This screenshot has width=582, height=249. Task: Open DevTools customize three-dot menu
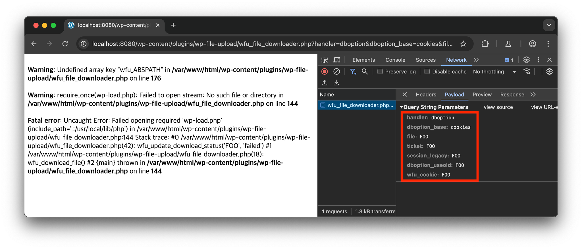tap(539, 60)
